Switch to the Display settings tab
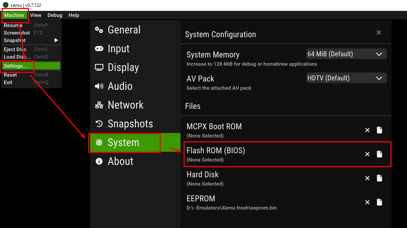407x228 pixels. click(x=135, y=67)
